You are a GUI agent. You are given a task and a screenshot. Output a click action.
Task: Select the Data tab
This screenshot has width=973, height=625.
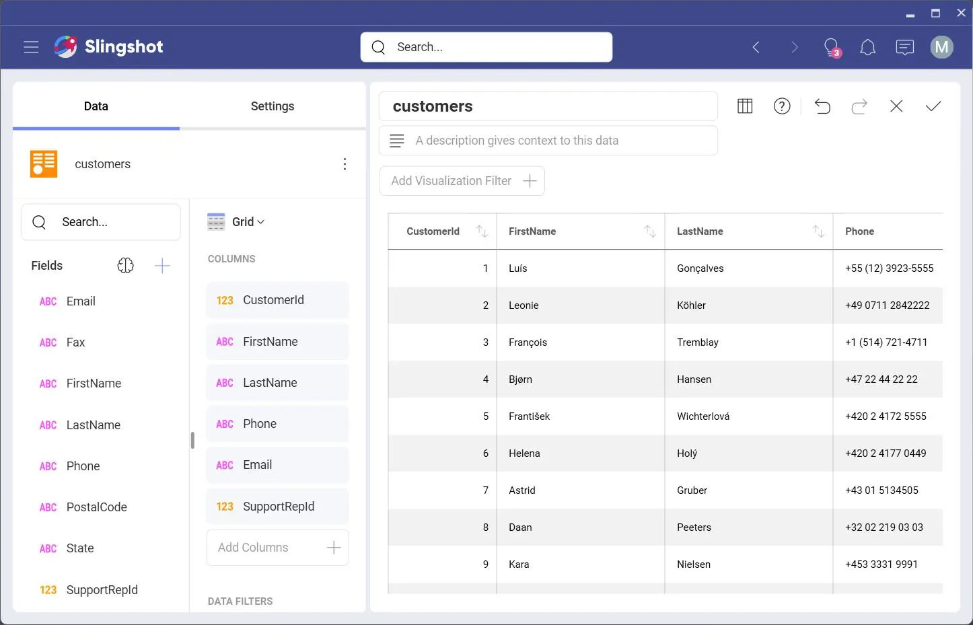[x=96, y=106]
